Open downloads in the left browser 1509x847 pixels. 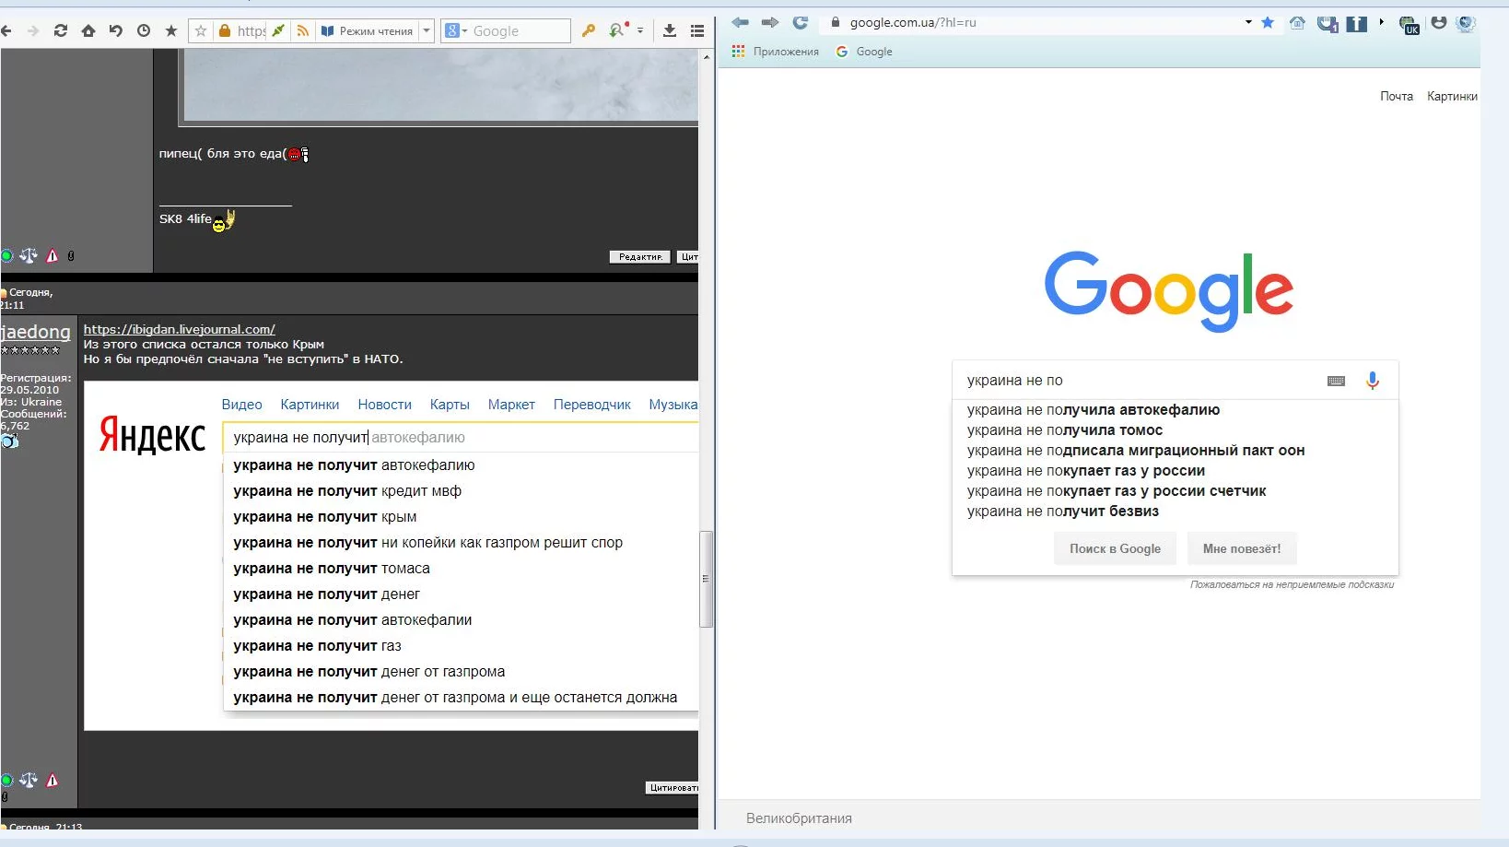point(670,31)
